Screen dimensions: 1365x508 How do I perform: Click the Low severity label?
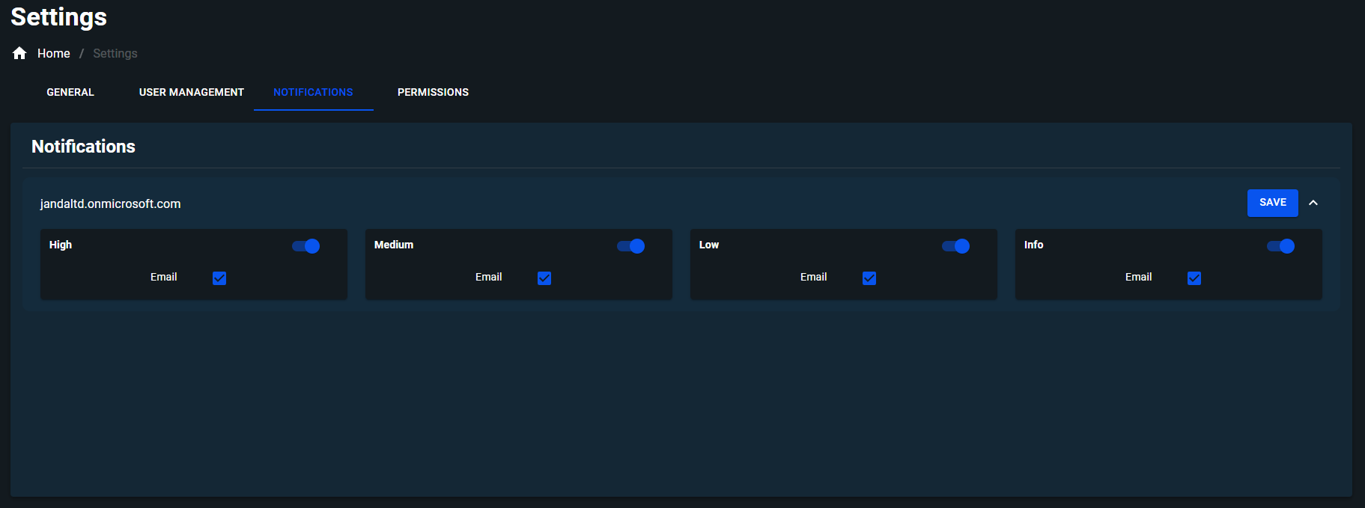click(x=709, y=245)
